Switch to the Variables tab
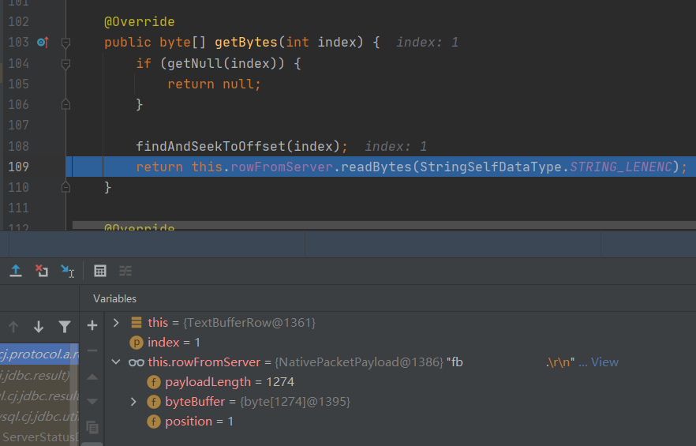The width and height of the screenshot is (696, 446). tap(114, 298)
